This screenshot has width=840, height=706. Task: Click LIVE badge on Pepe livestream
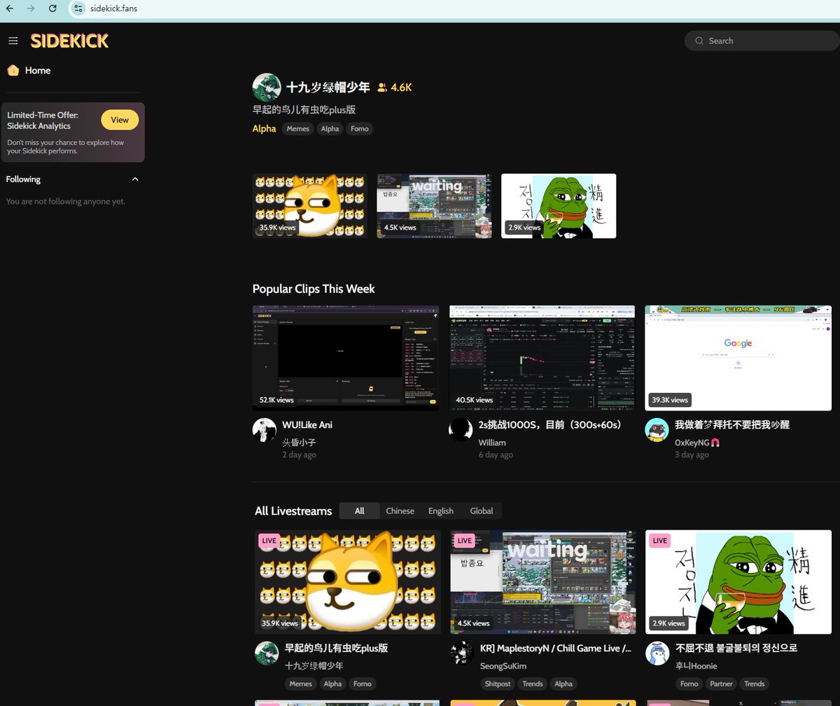pos(660,541)
